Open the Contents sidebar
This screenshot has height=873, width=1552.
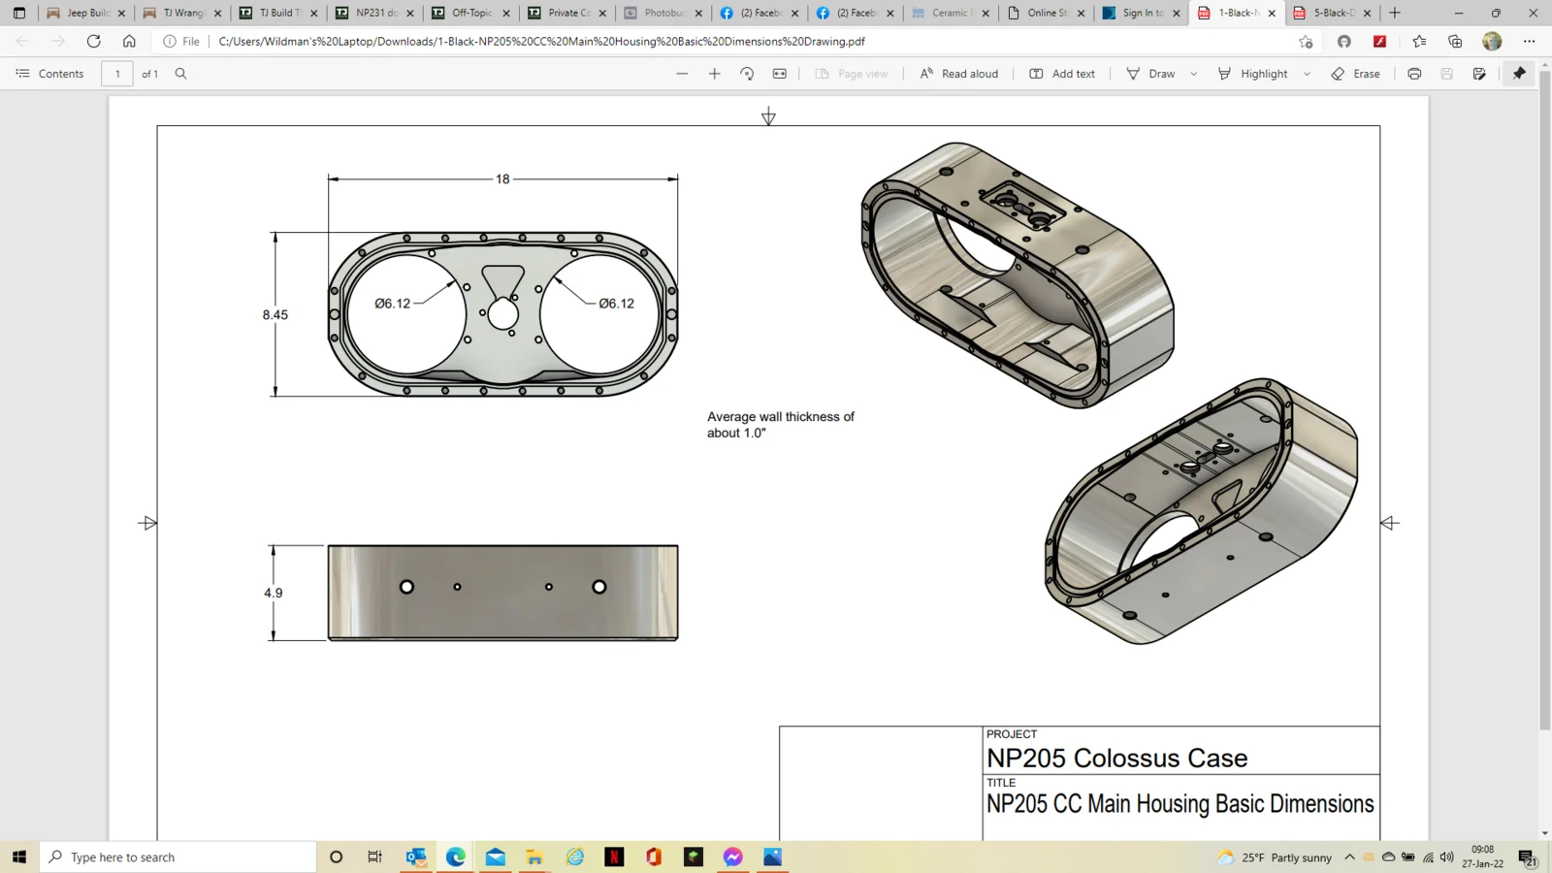pos(49,74)
